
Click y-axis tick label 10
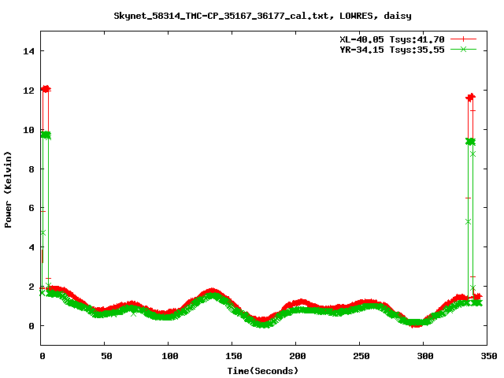(x=28, y=130)
